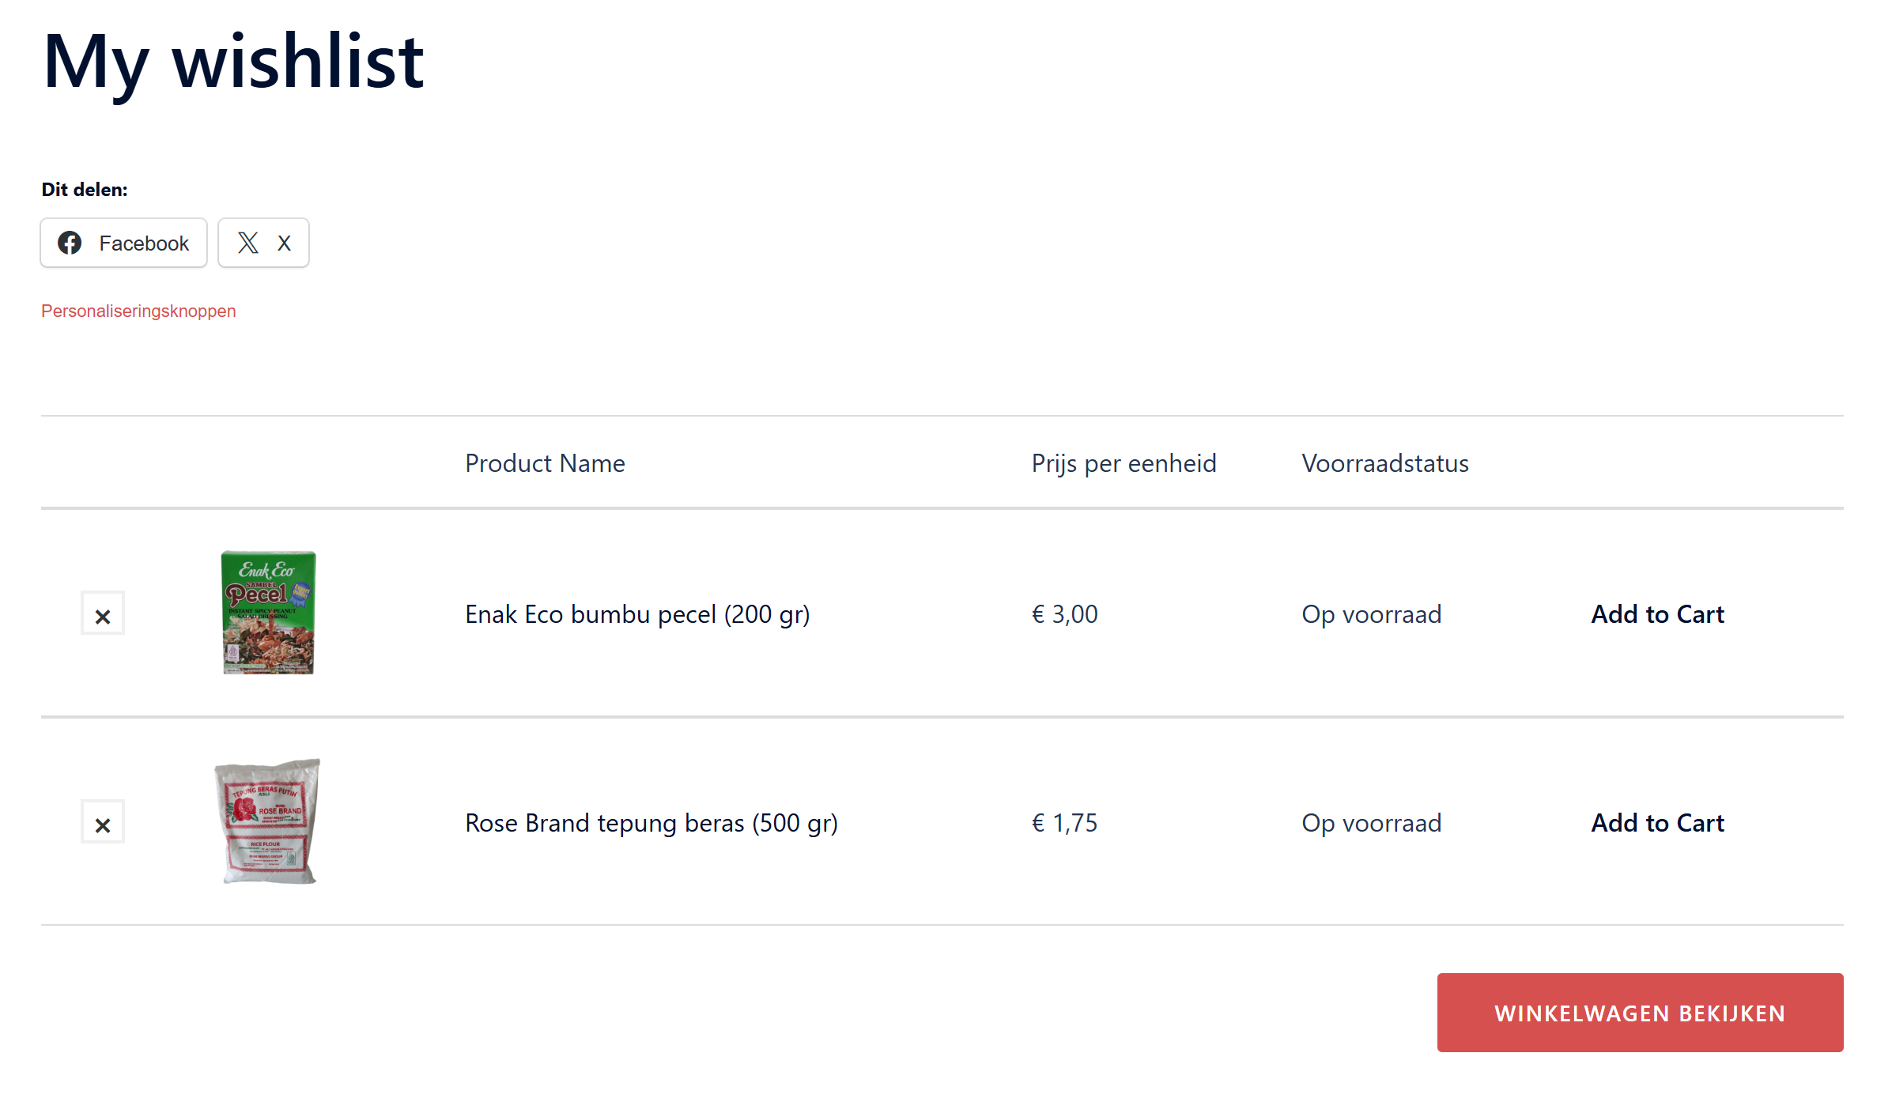Screen dimensions: 1892x1117
Task: Add Enak Eco bumbu pecel to cart
Action: pos(1657,614)
